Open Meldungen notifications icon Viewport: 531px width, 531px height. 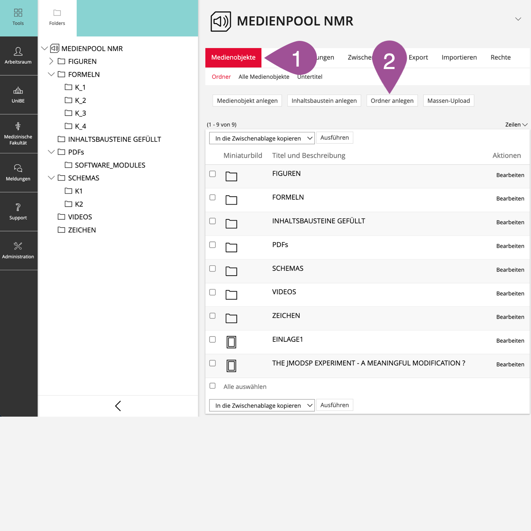(18, 168)
